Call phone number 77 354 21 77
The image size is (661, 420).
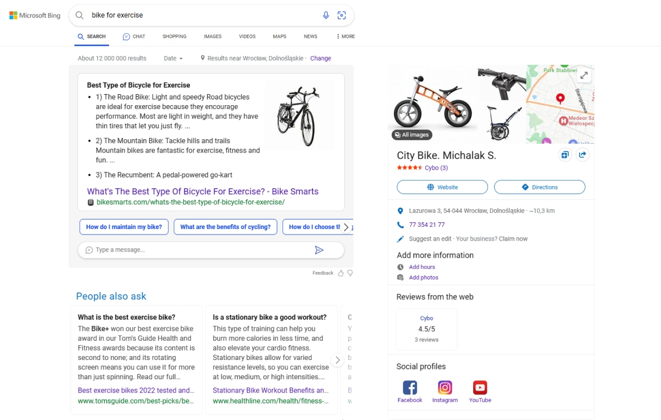pyautogui.click(x=427, y=225)
